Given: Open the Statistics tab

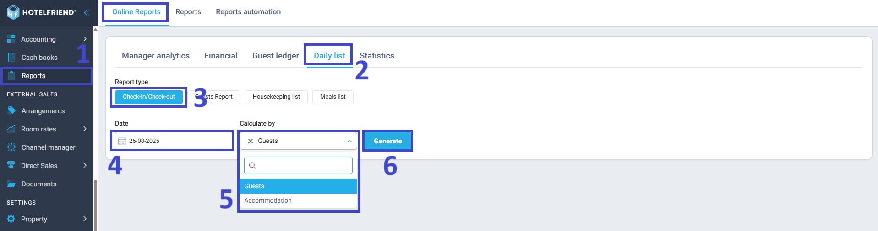Looking at the screenshot, I should [x=377, y=56].
